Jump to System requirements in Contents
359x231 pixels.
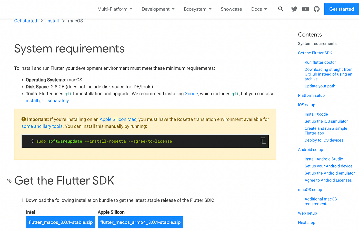point(317,44)
